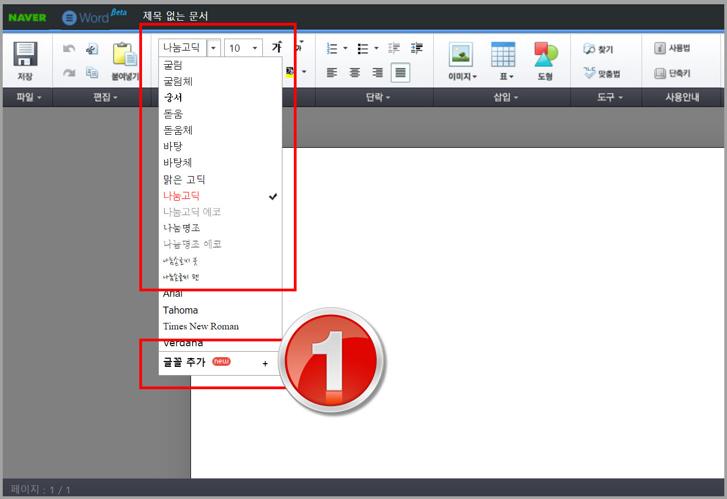Expand the numbered list style arrow
The image size is (727, 499).
pyautogui.click(x=345, y=48)
